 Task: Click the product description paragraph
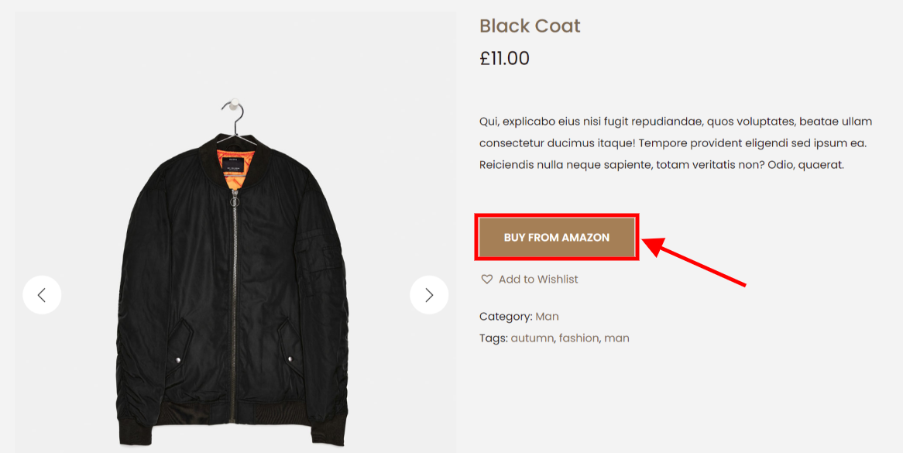(x=676, y=143)
